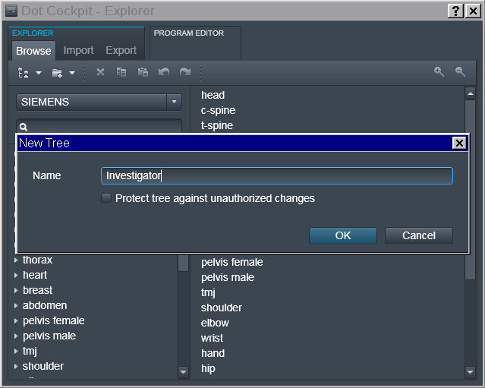This screenshot has width=485, height=388.
Task: Open the tree view dropdown arrow
Action: [x=39, y=73]
